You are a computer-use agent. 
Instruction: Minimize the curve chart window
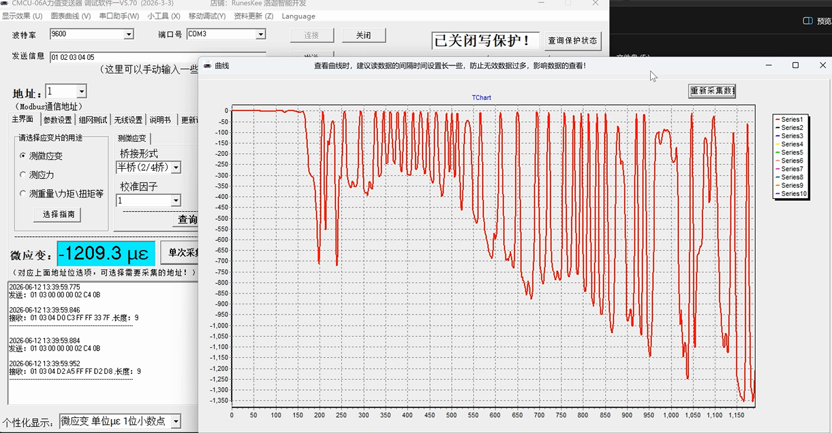click(769, 65)
